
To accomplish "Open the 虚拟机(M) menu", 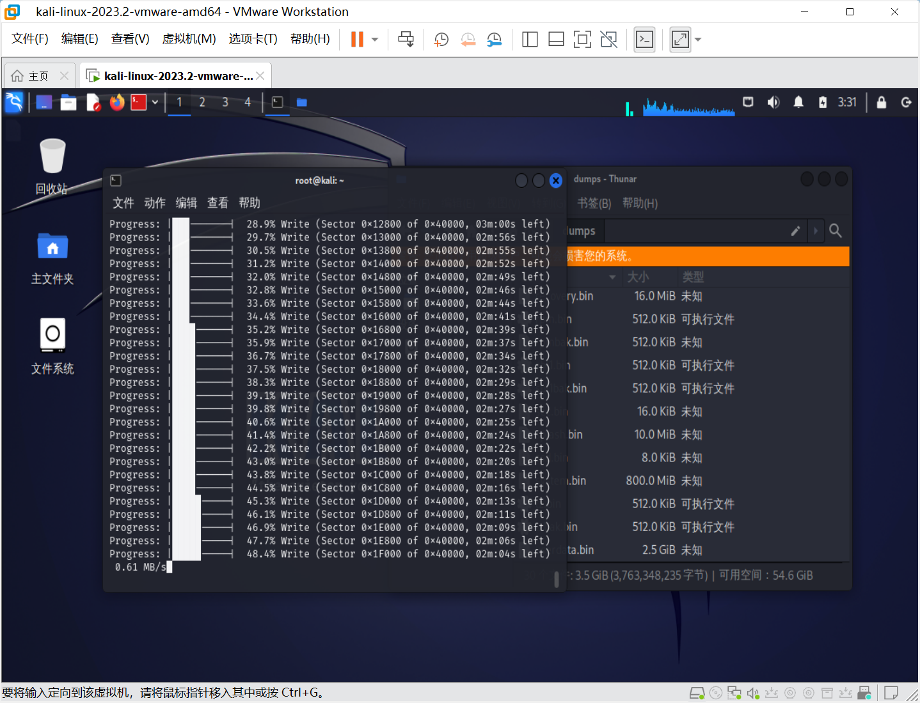I will [189, 38].
